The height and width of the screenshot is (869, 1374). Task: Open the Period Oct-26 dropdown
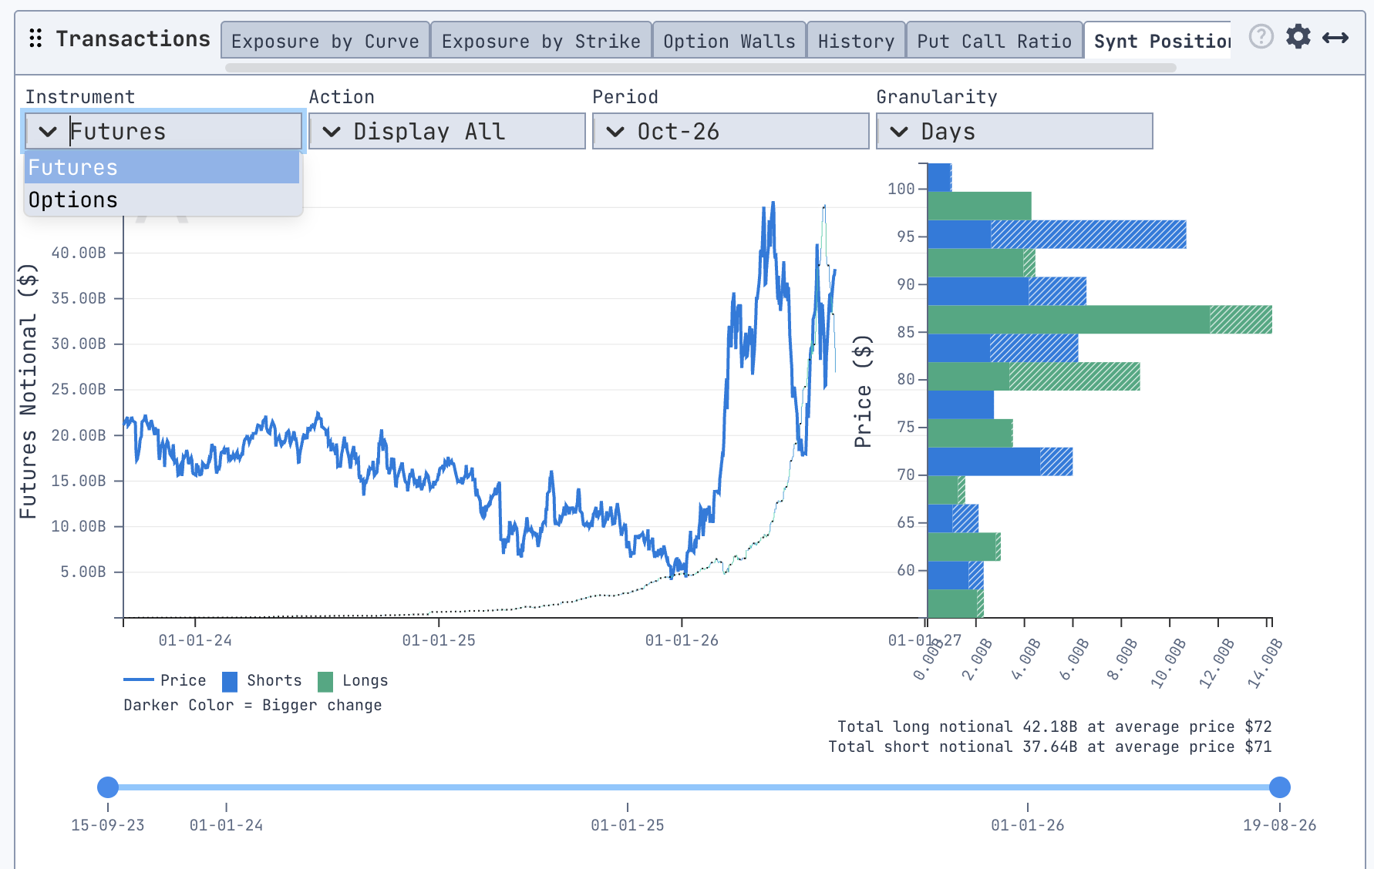[731, 131]
